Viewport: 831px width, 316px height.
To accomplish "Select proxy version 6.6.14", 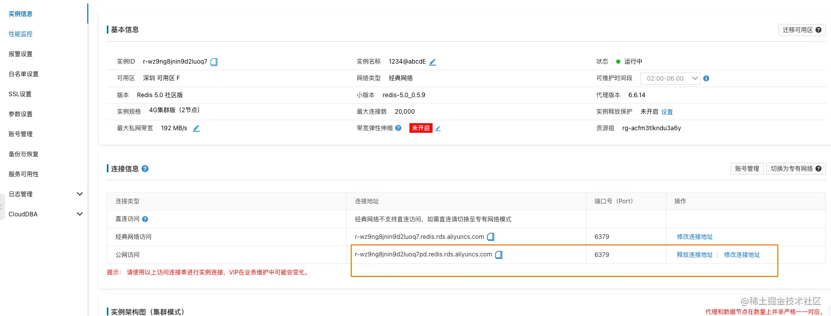I will click(637, 95).
